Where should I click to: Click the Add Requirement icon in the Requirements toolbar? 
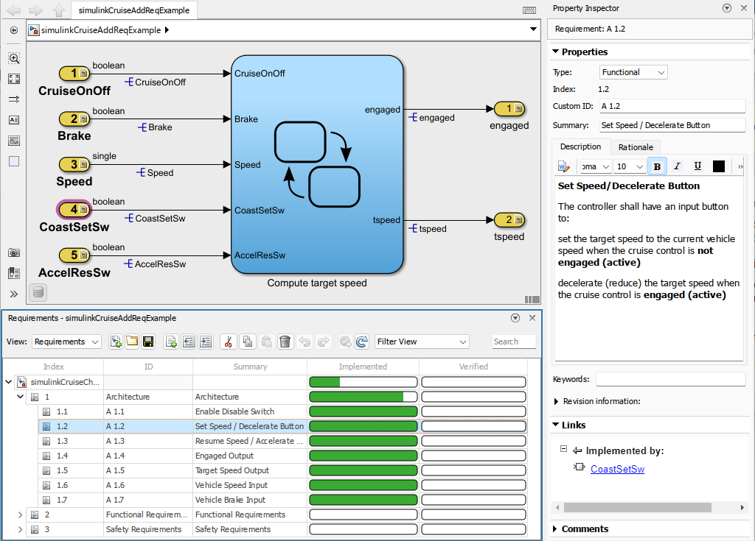click(x=170, y=342)
